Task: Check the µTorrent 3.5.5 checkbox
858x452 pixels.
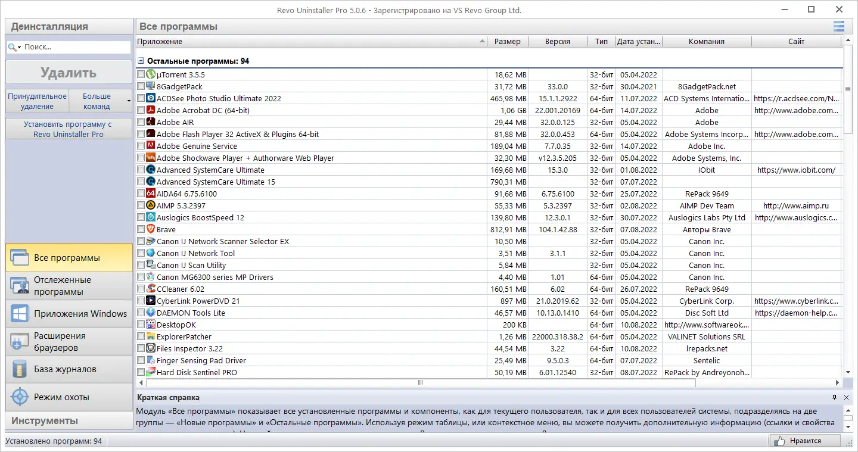Action: point(141,74)
